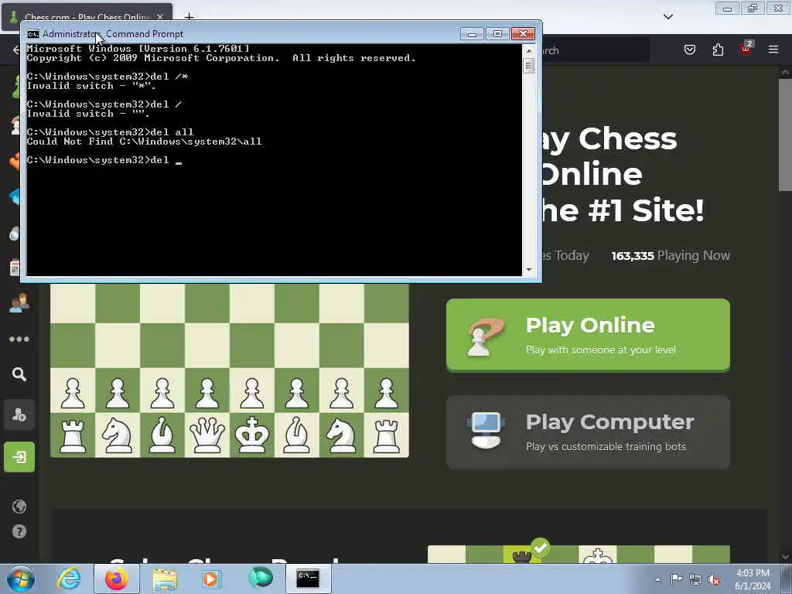Click the puzzle board thumbnail with green checkmark

click(x=579, y=554)
